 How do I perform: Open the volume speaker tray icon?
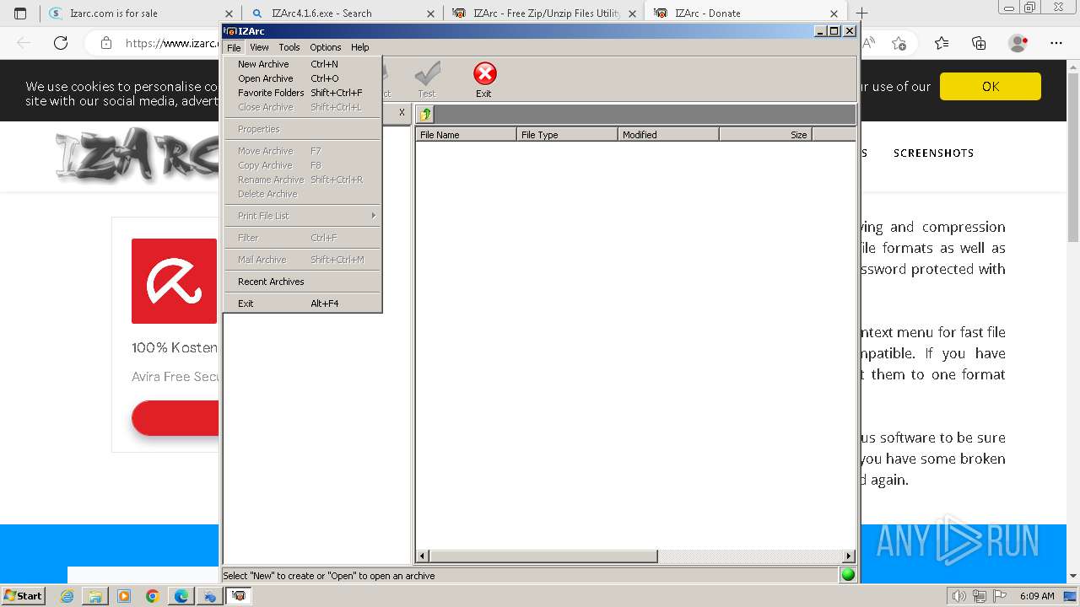point(958,596)
